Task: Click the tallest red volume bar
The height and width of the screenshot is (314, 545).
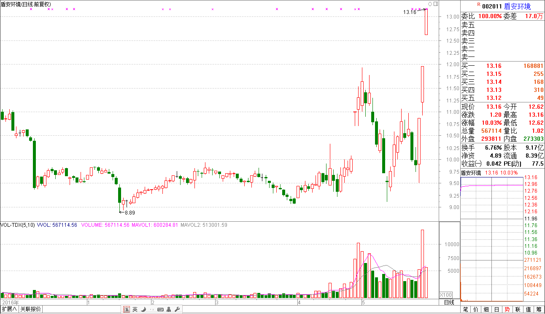Action: 422,264
